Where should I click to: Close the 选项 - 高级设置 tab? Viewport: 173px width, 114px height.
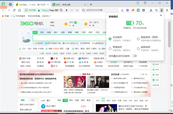point(85,5)
